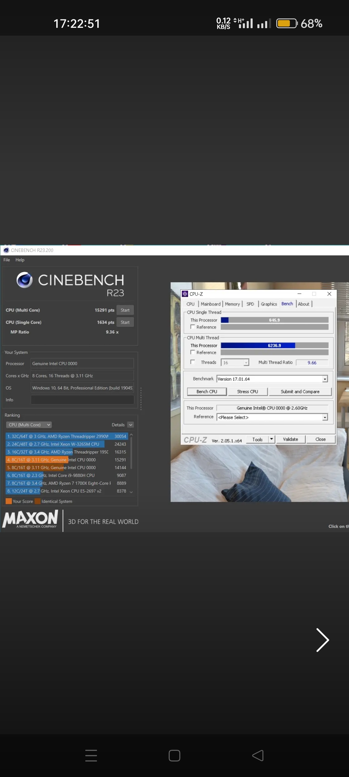This screenshot has height=777, width=349.
Task: Open Android recent apps menu button
Action: pos(91,755)
